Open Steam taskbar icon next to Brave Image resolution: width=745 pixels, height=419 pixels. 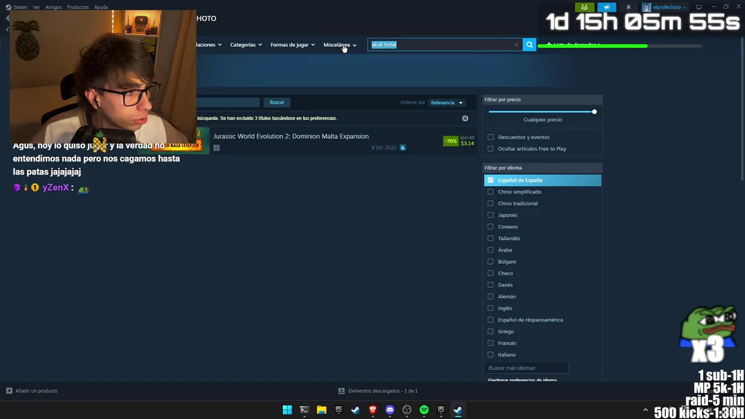(x=356, y=410)
